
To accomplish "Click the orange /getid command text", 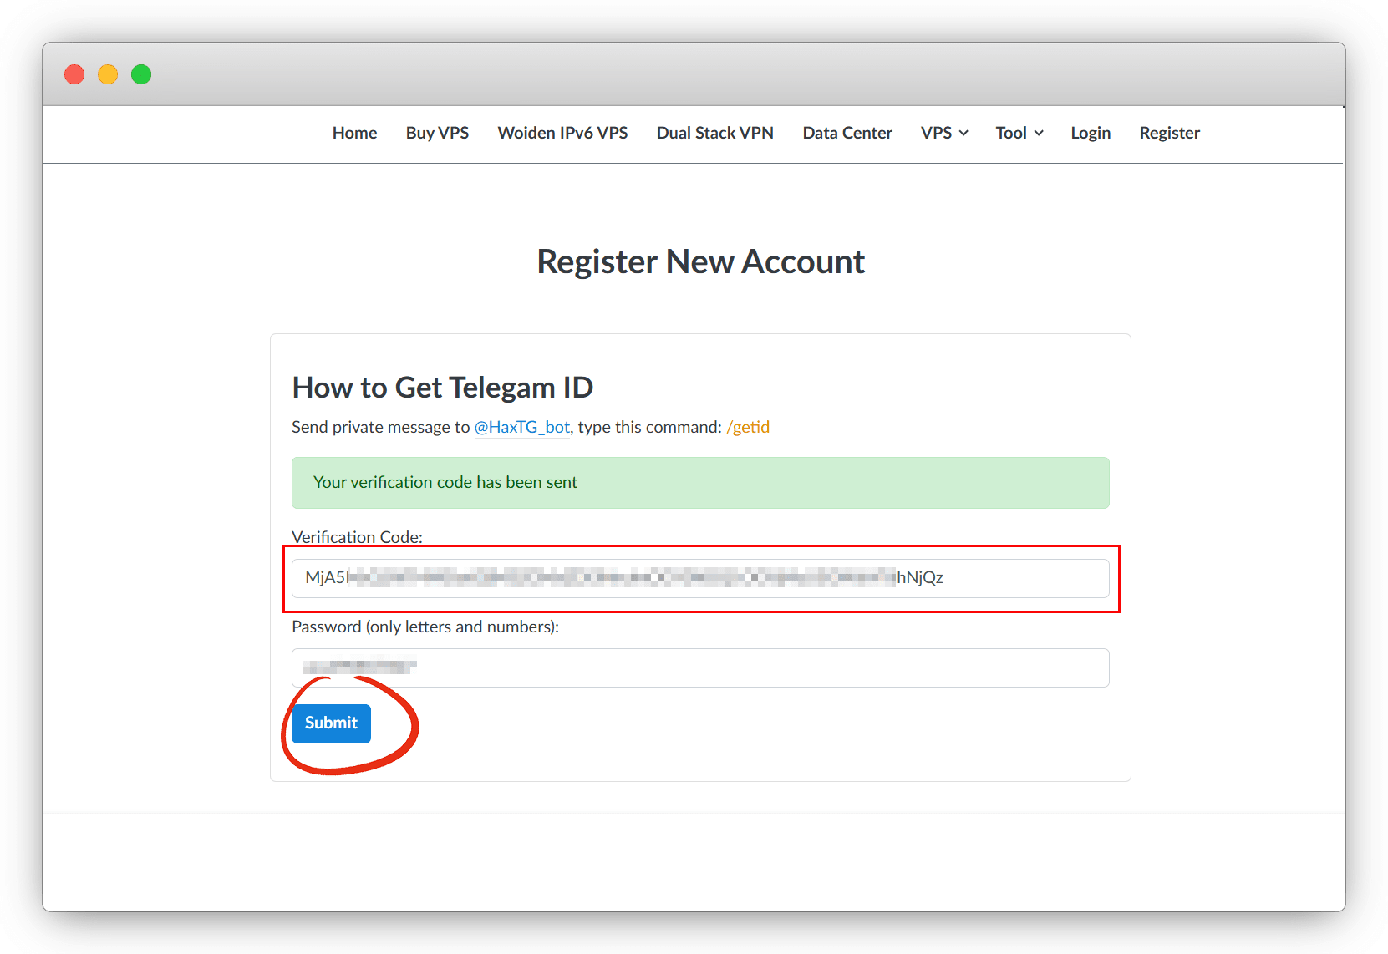I will pyautogui.click(x=748, y=427).
